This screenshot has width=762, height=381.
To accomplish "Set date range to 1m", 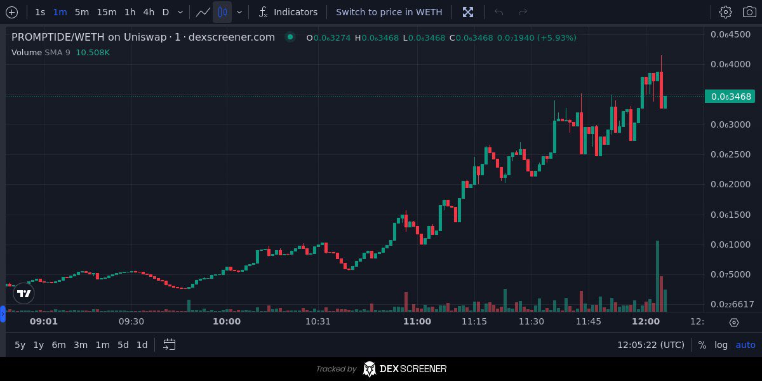I will (x=102, y=345).
